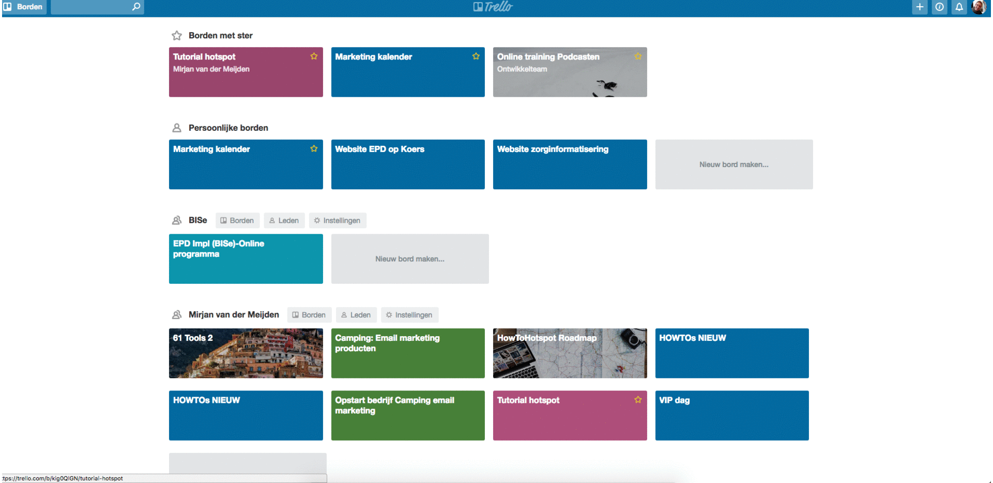
Task: Click the plus icon to create new
Action: tap(920, 7)
